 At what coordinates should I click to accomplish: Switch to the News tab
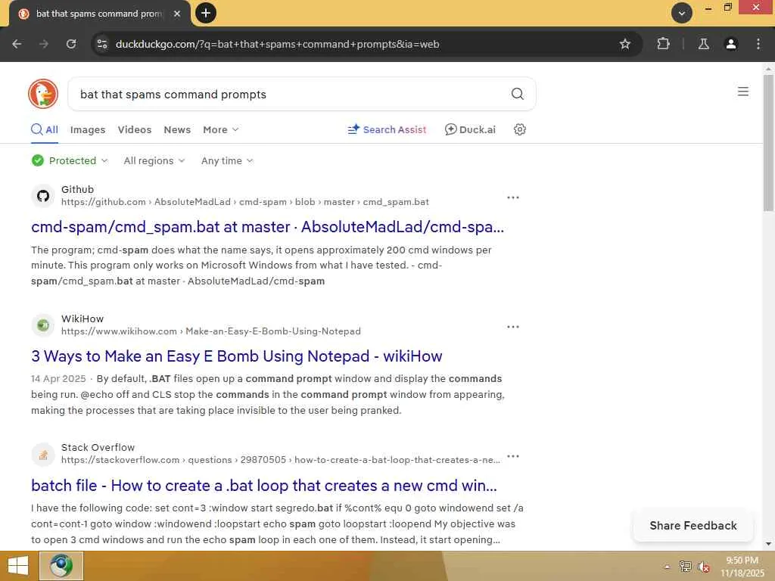[177, 129]
